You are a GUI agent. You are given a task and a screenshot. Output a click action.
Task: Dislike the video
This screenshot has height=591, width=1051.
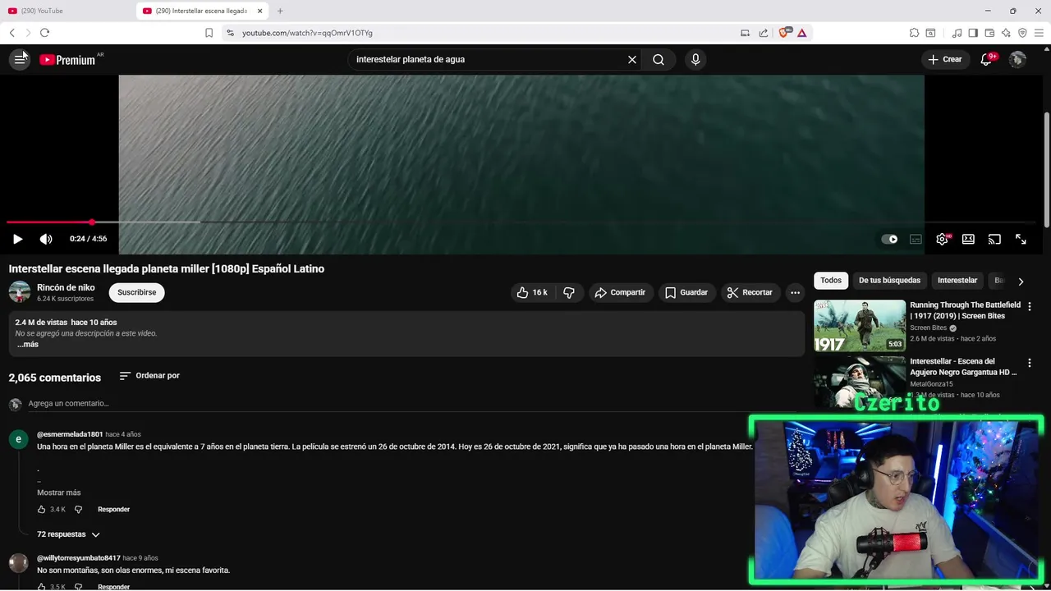[569, 292]
